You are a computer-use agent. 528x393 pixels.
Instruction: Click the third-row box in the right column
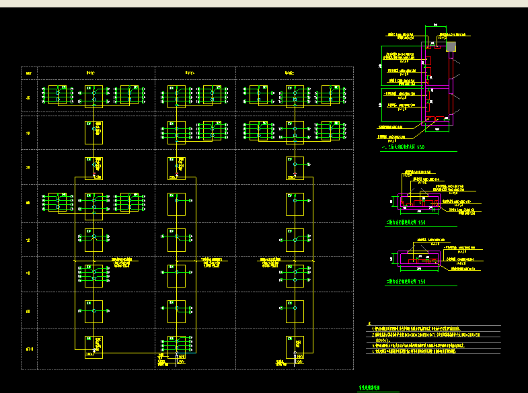point(295,168)
